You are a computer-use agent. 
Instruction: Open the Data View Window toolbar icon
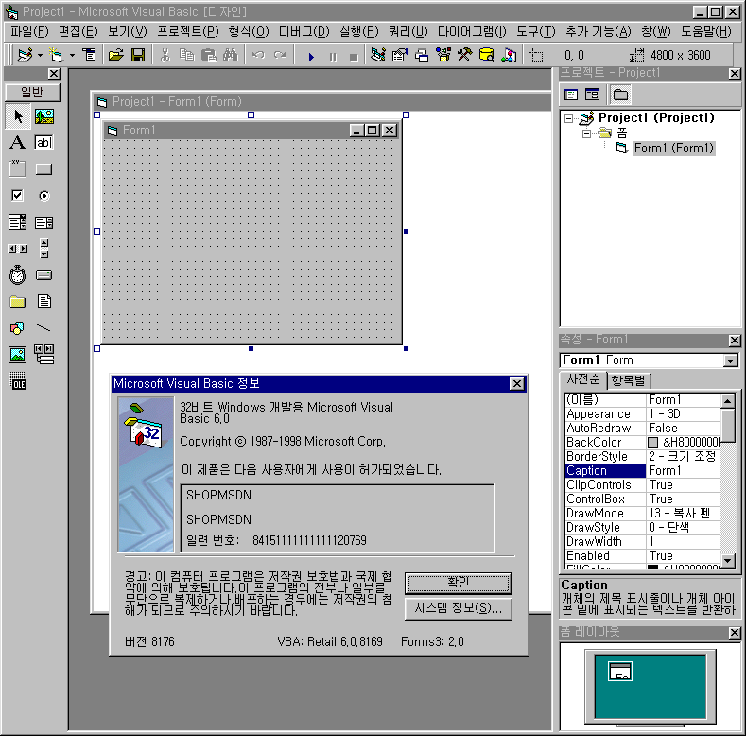click(x=487, y=55)
